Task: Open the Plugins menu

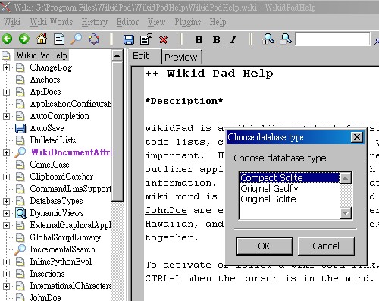Action: [x=188, y=22]
